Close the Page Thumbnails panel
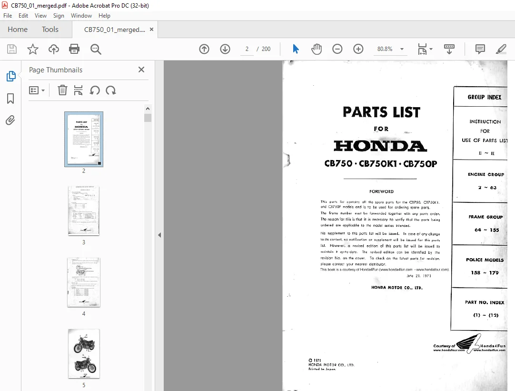The image size is (515, 391). tap(141, 70)
